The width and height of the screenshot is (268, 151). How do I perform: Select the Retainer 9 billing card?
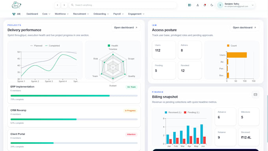pyautogui.click(x=225, y=137)
